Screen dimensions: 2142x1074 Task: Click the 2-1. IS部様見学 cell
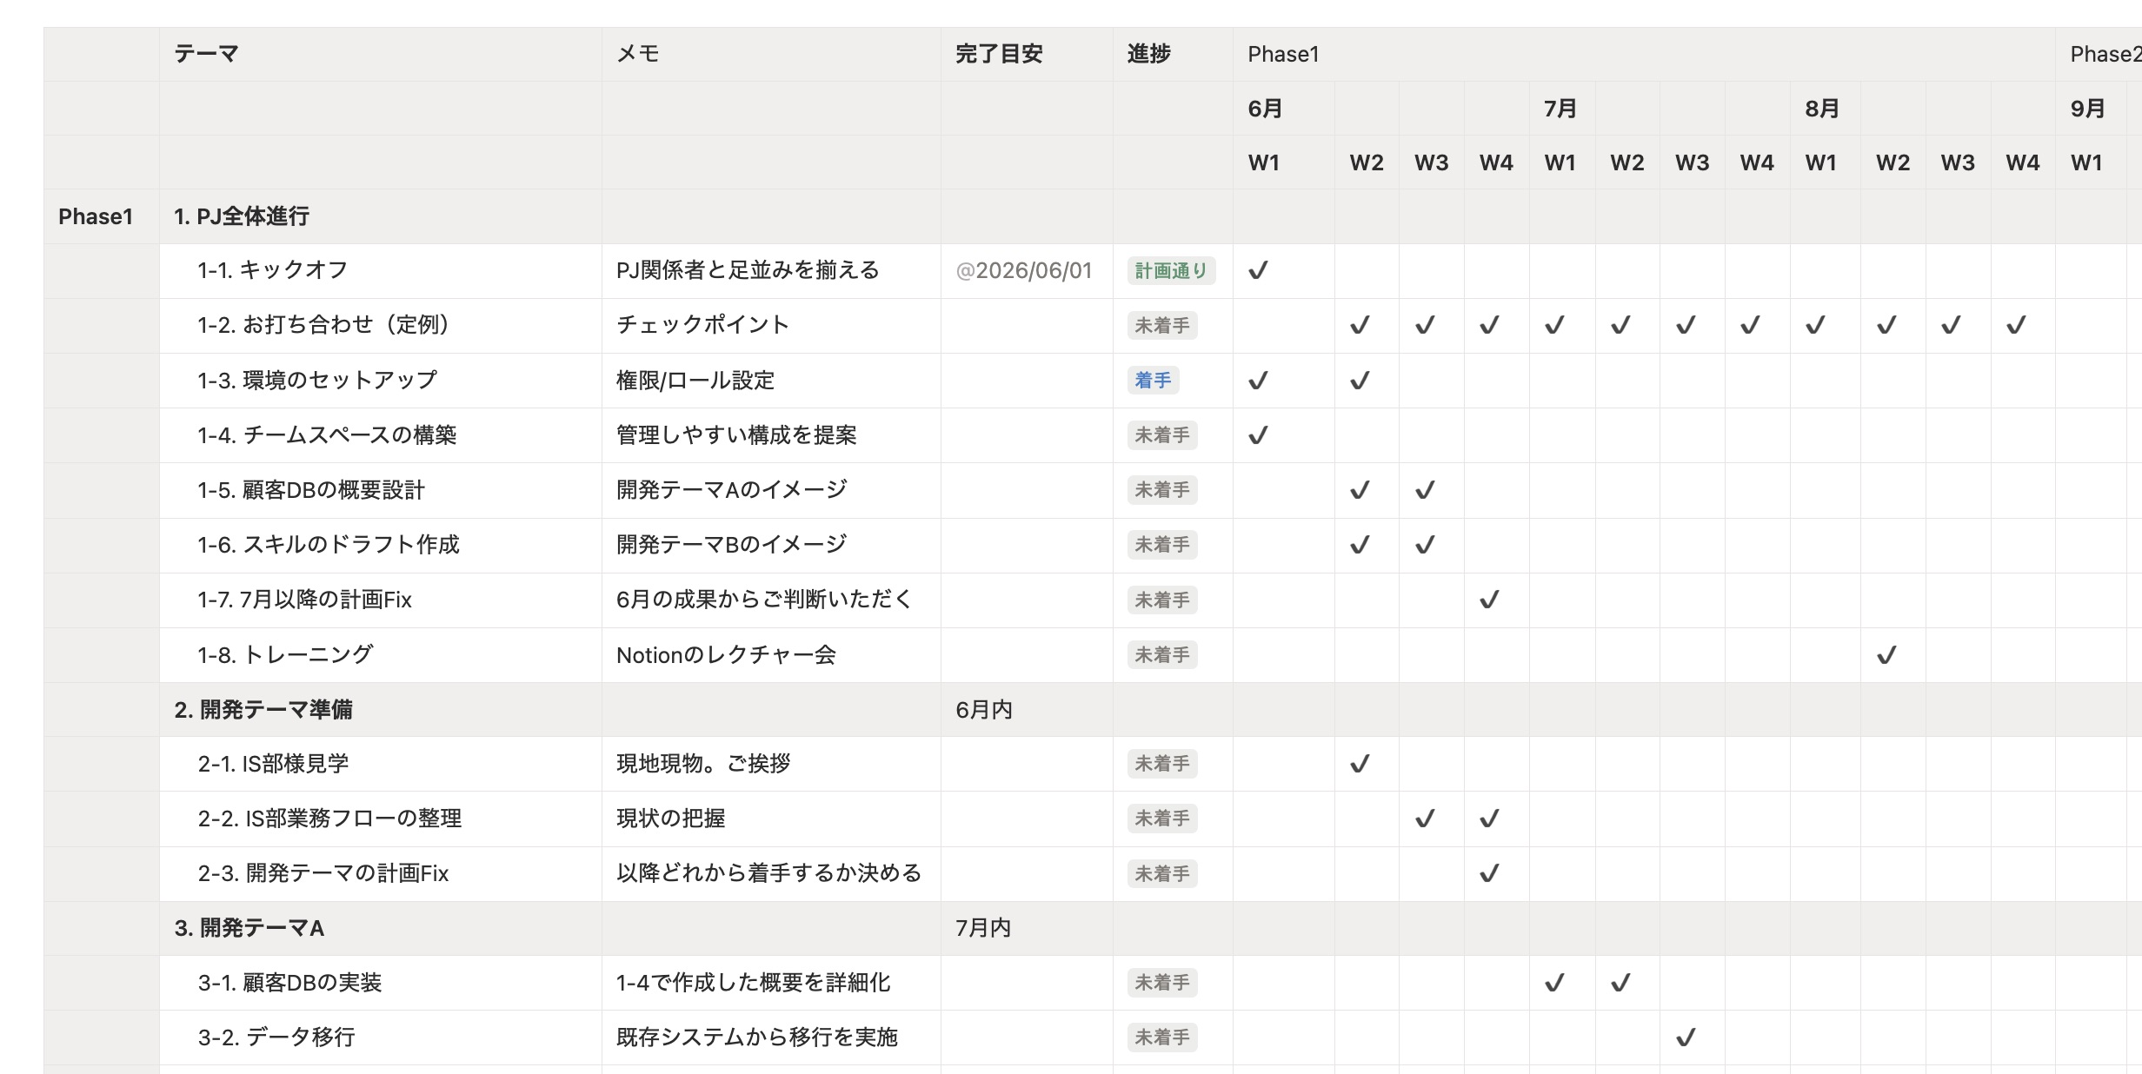[380, 764]
